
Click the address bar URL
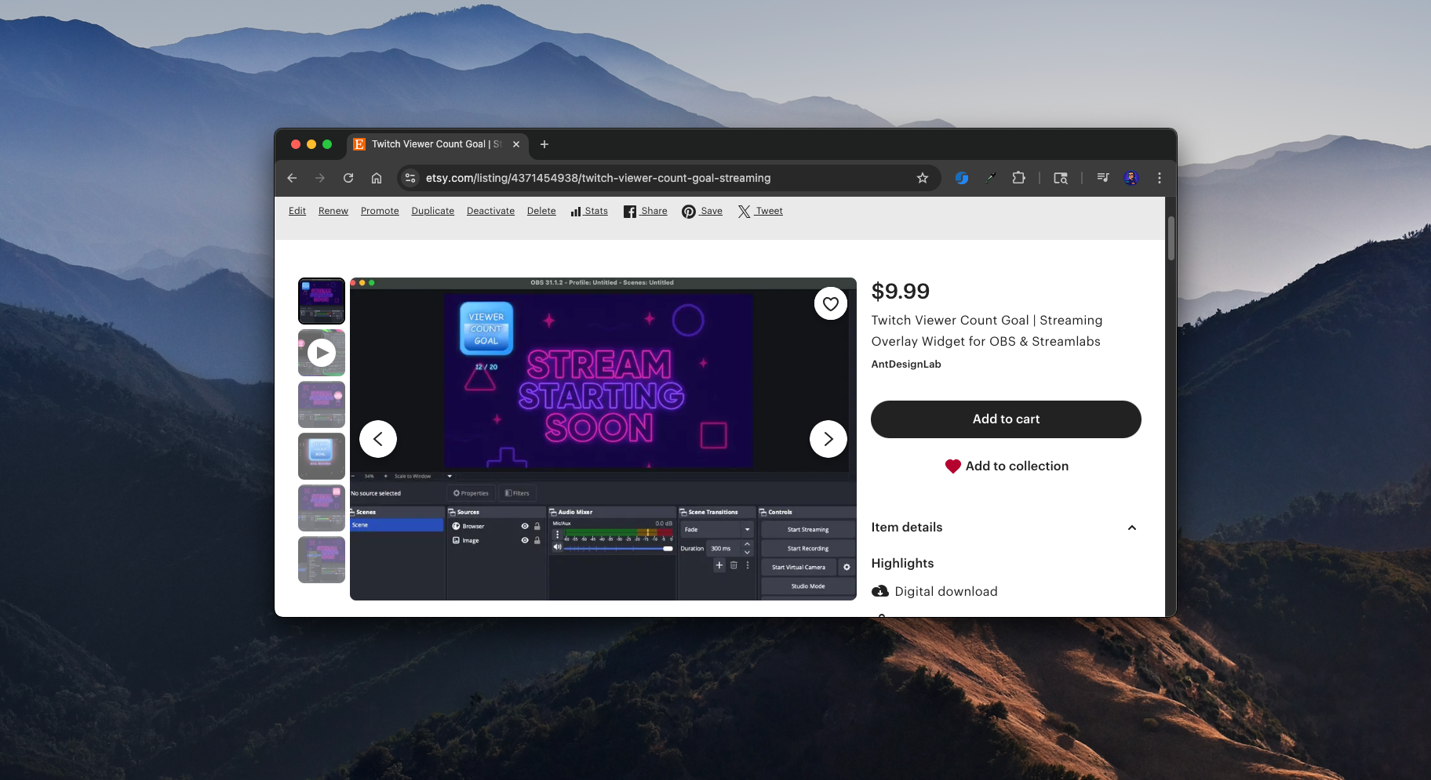(x=598, y=178)
